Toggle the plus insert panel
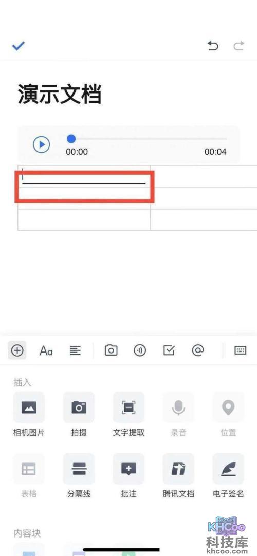 coord(17,350)
